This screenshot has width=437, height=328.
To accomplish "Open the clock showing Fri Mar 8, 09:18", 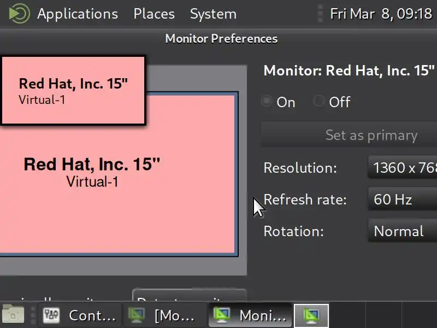I will [381, 14].
